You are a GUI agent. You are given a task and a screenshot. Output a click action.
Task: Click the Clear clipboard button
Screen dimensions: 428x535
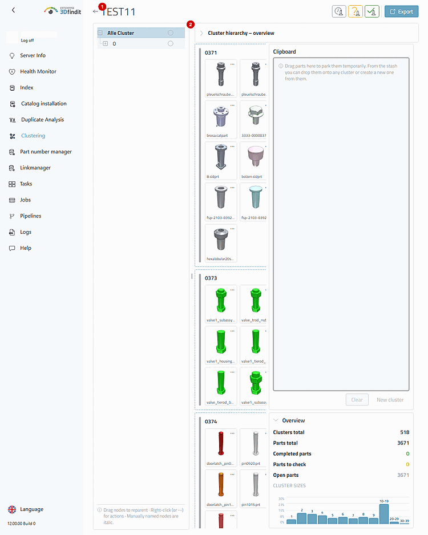(x=357, y=400)
